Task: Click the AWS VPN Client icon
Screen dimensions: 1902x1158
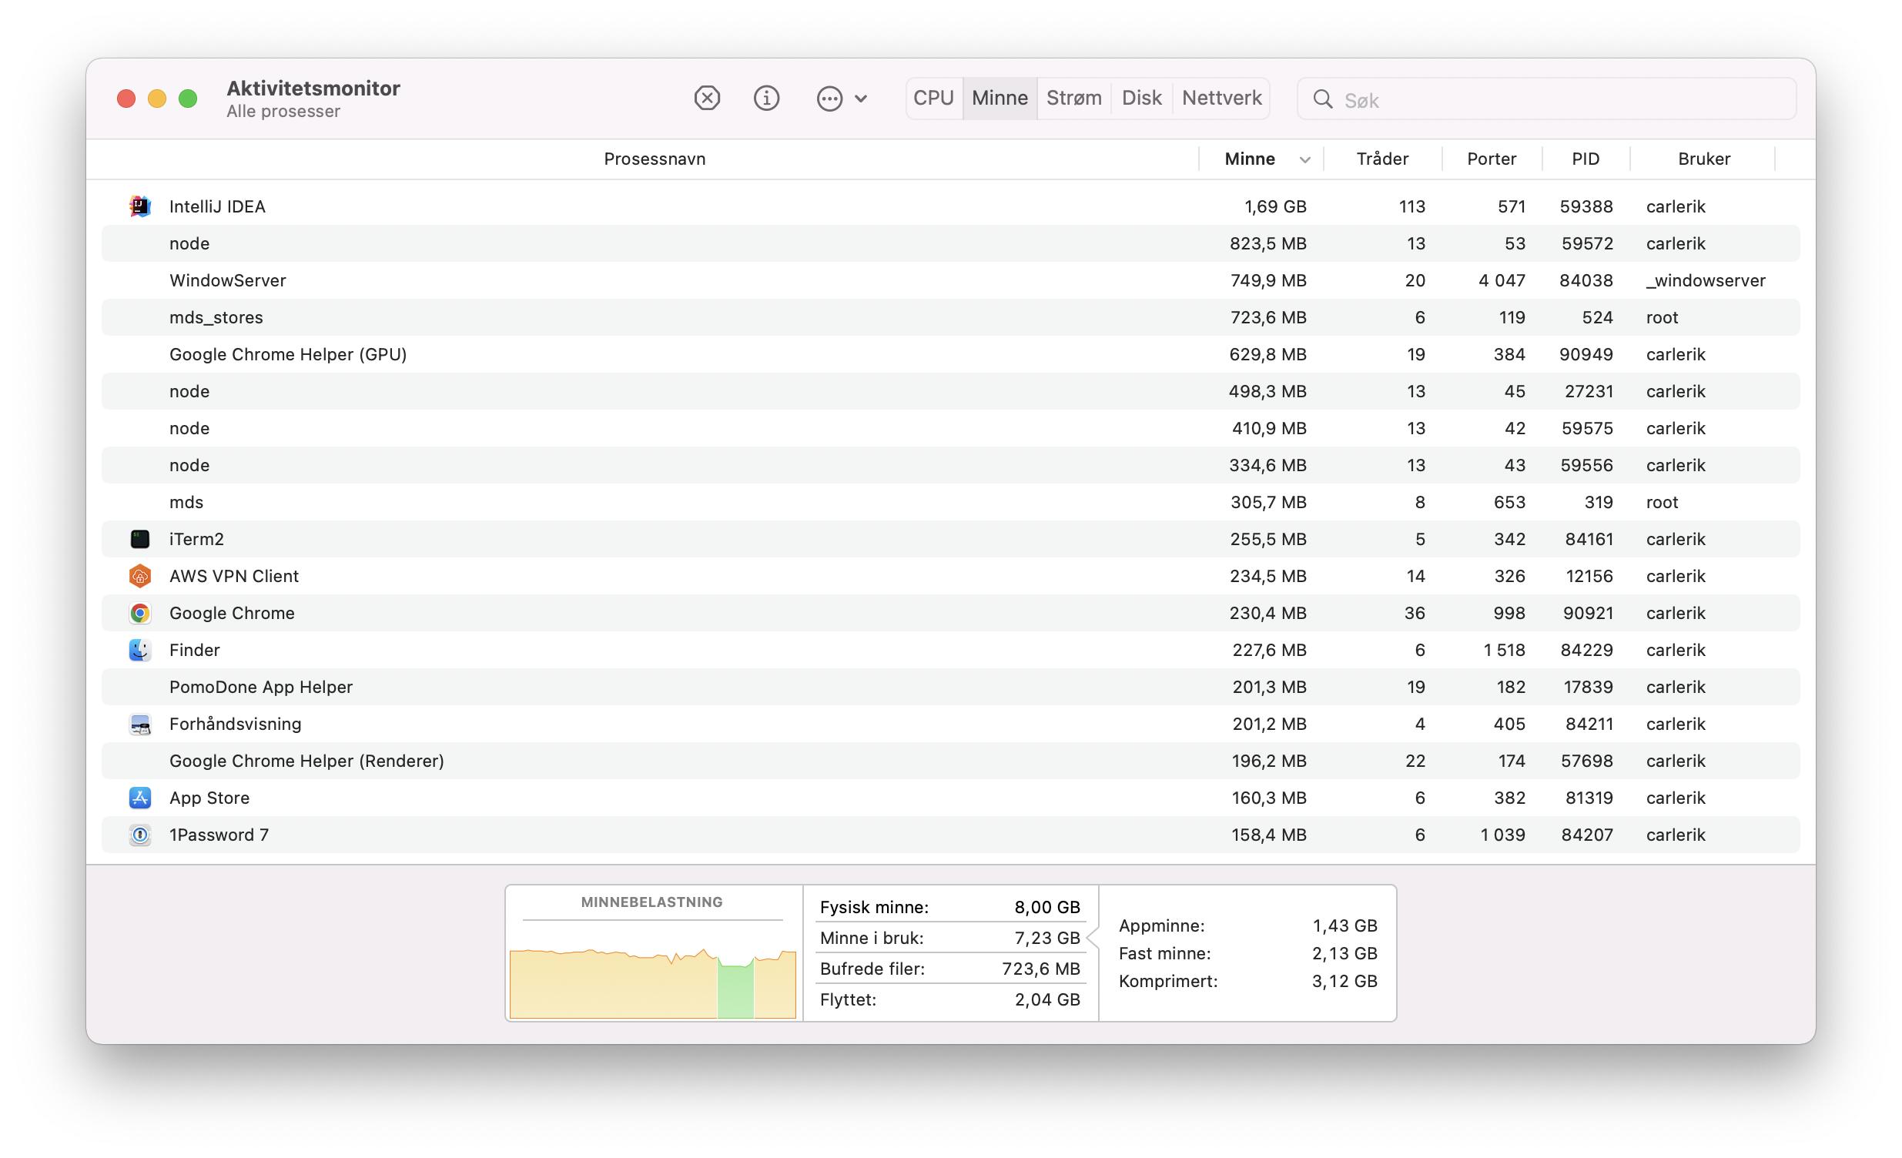Action: [x=139, y=576]
